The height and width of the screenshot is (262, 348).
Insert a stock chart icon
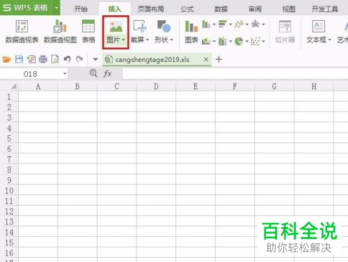point(223,41)
